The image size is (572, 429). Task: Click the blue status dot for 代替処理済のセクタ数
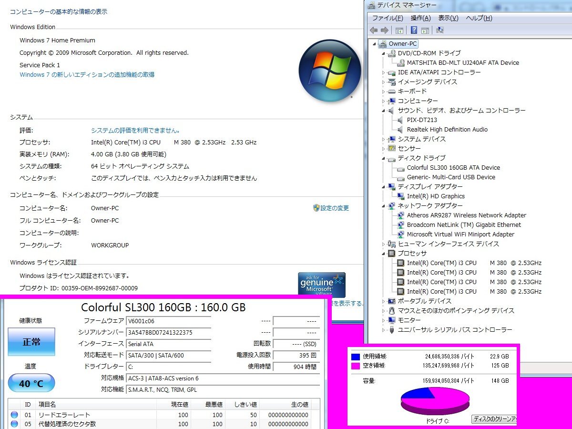point(14,424)
